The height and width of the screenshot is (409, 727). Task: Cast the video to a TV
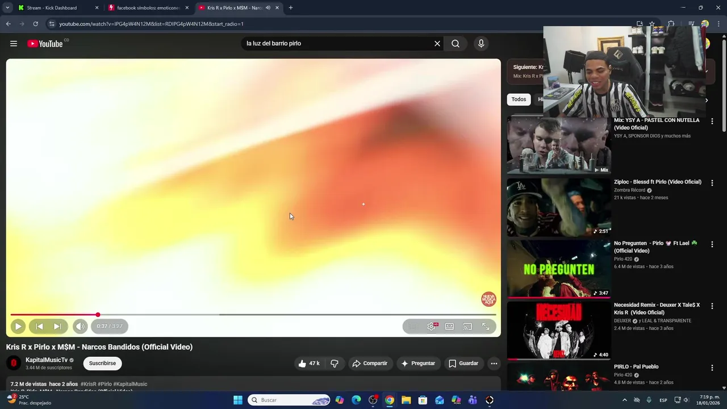point(467,326)
